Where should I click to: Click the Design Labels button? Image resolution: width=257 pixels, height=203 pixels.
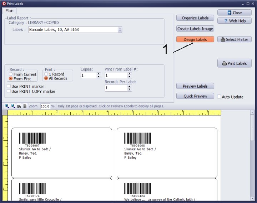tap(195, 39)
